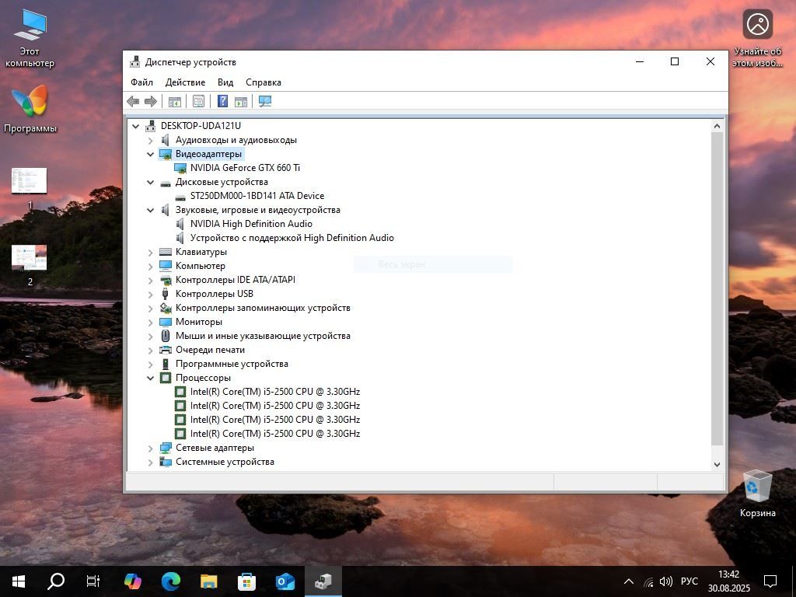Expand the Сетевые адаптеры category
796x597 pixels.
click(150, 449)
